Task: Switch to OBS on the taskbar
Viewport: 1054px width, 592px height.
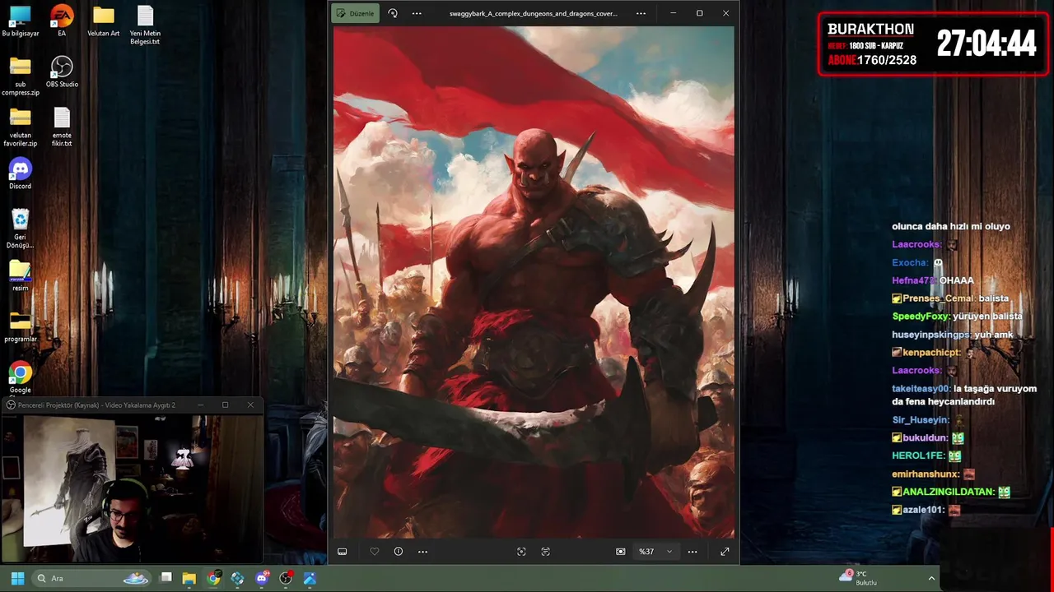Action: (x=286, y=578)
